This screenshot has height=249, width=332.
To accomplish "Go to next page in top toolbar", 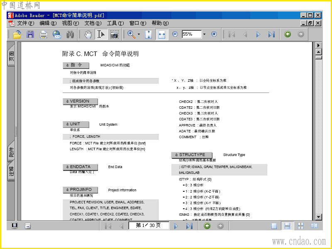I will (258, 34).
